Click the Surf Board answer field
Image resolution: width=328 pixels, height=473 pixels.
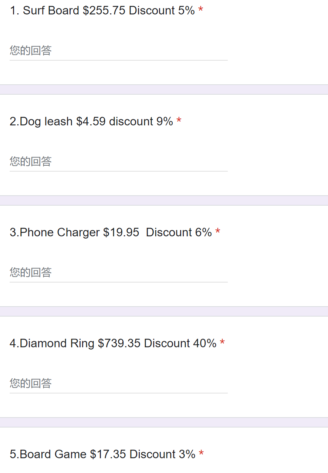pyautogui.click(x=118, y=51)
